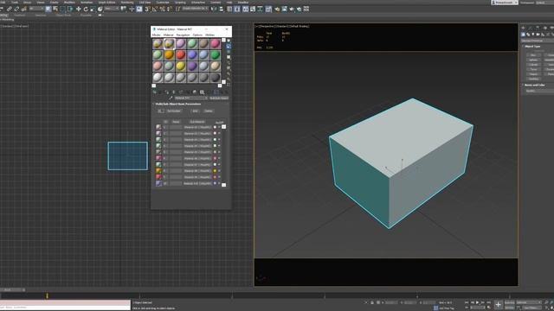Viewport: 554px width, 311px height.
Task: Toggle the first sub-material on/off checkbox
Action: [219, 127]
